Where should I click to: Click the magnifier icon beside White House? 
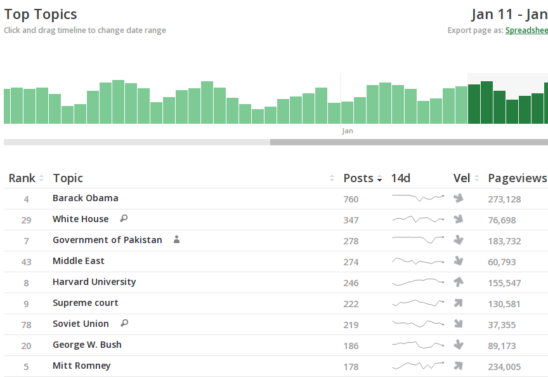coord(124,219)
